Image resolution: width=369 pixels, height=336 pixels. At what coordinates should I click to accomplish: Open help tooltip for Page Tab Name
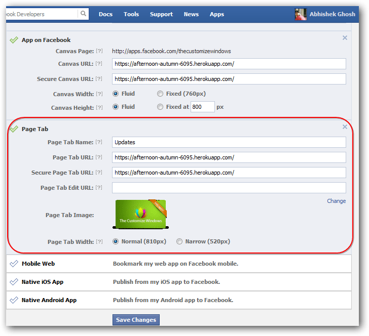[x=99, y=142]
